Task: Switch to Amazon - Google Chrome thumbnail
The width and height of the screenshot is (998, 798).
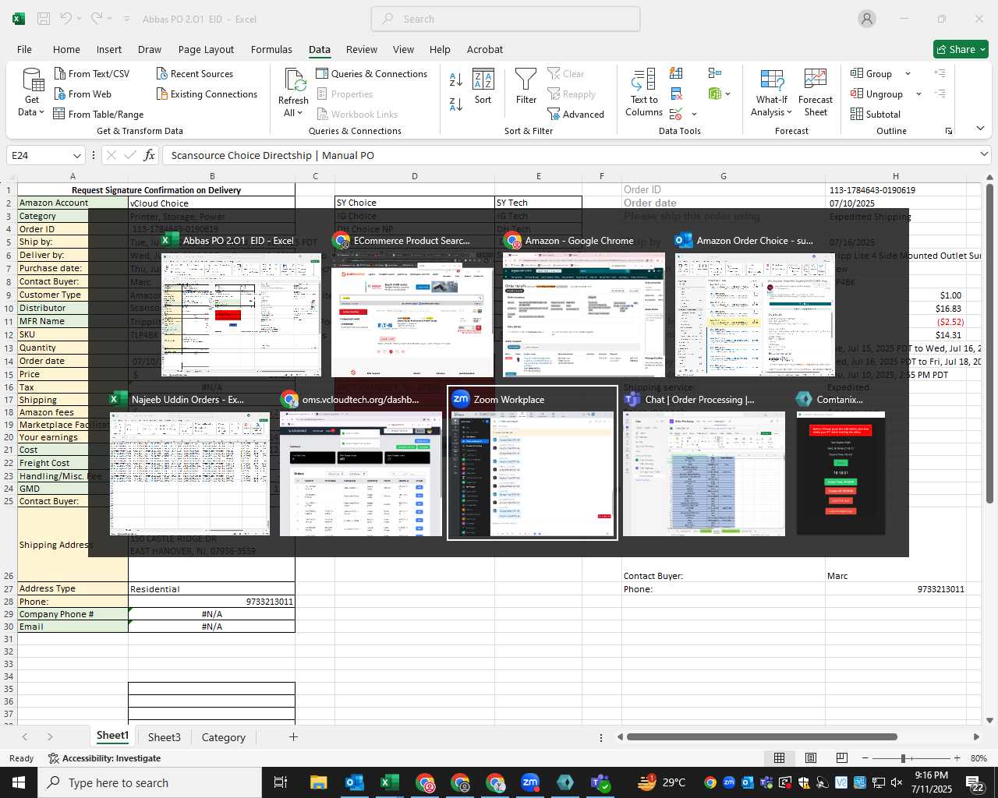Action: pyautogui.click(x=584, y=304)
